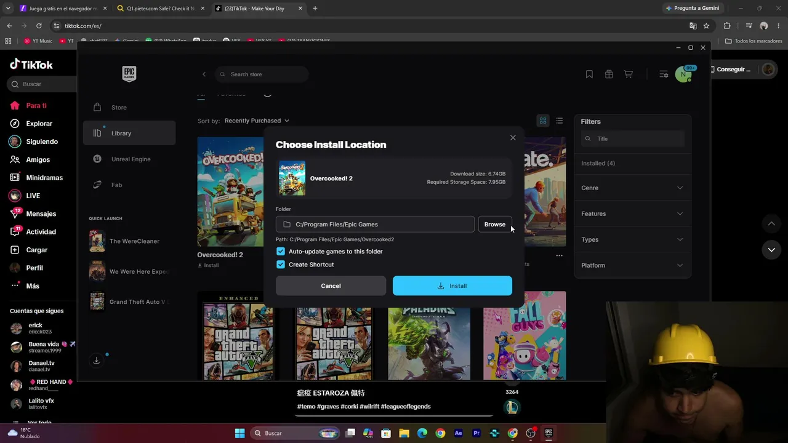
Task: Click the Windows Start button
Action: (x=239, y=433)
